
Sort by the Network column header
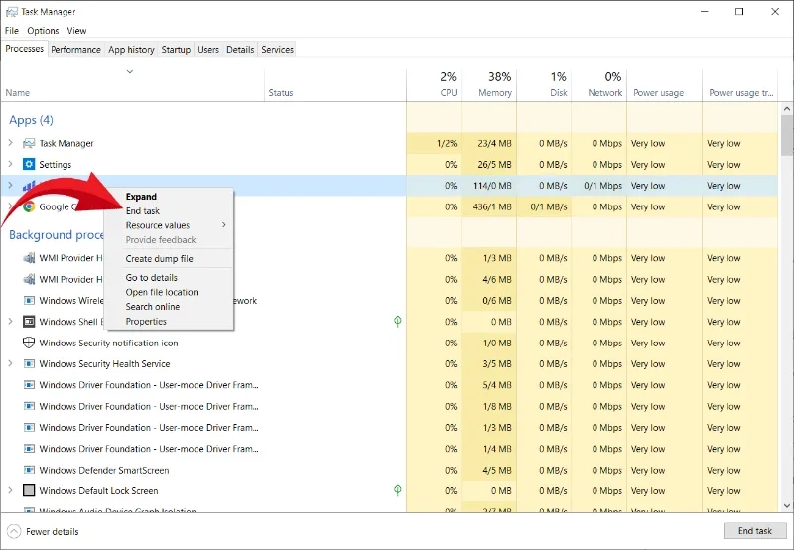(599, 85)
